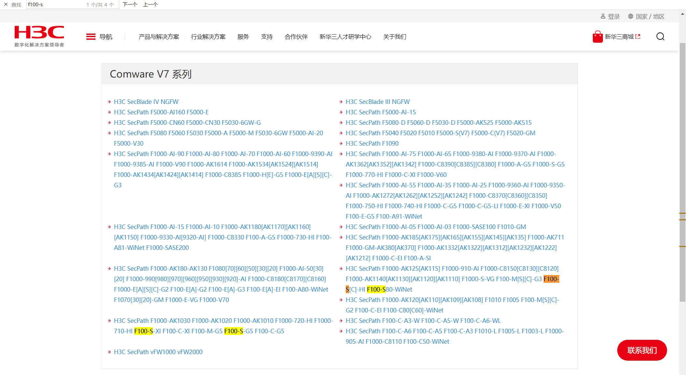Open the red shopping bag store icon

597,37
